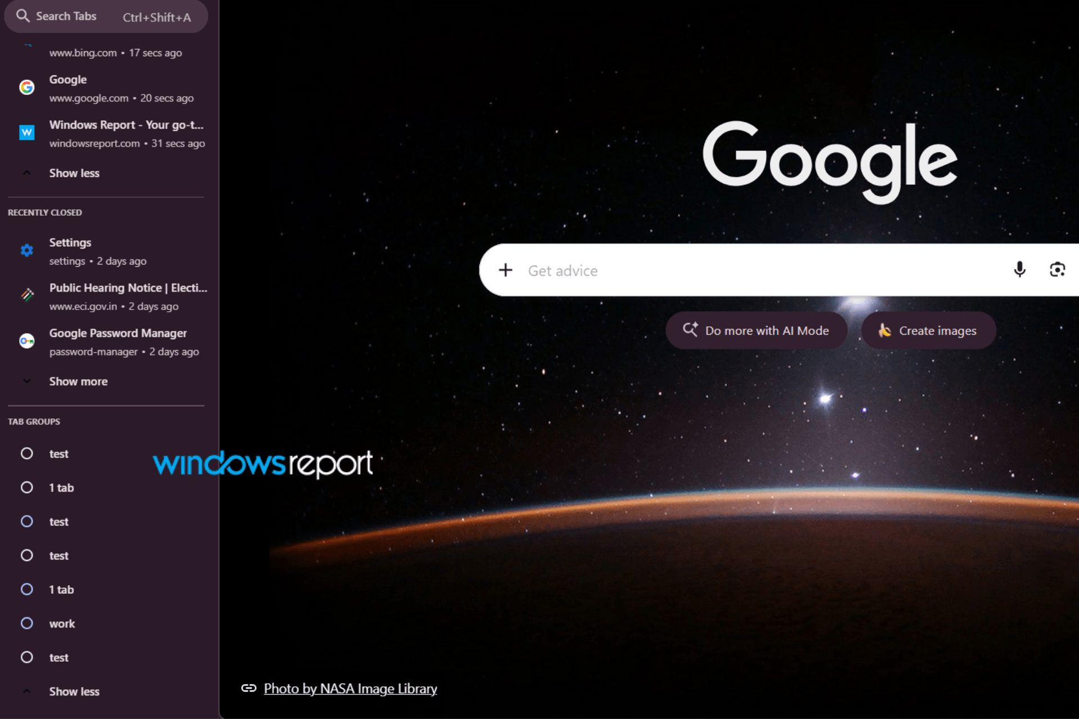Click the Google favicon in tab list
1079x719 pixels.
(x=27, y=87)
